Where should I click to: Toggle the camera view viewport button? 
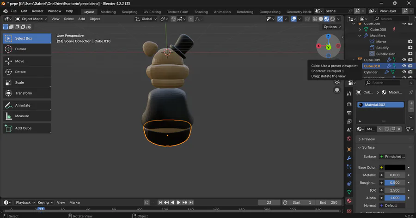coord(337,82)
